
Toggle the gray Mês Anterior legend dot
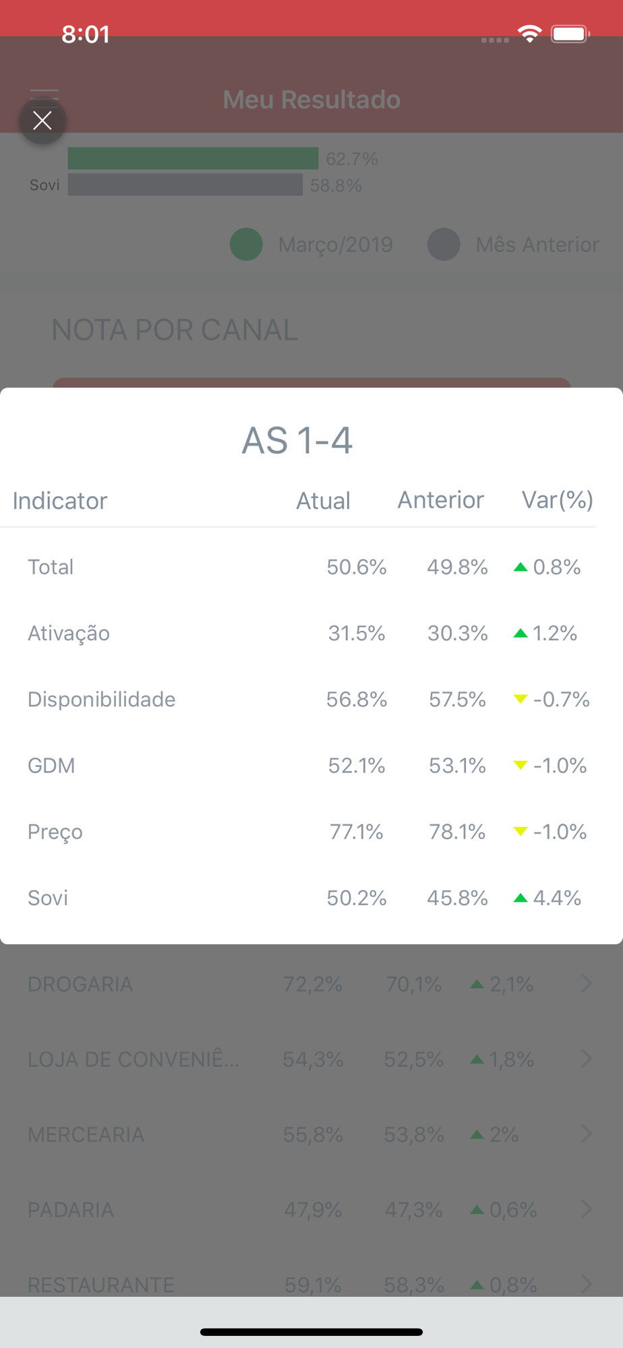point(444,244)
